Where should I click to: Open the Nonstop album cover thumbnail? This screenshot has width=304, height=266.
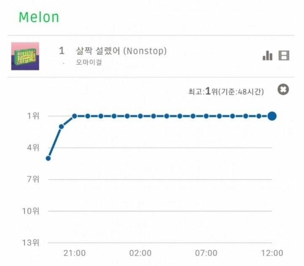pos(25,56)
